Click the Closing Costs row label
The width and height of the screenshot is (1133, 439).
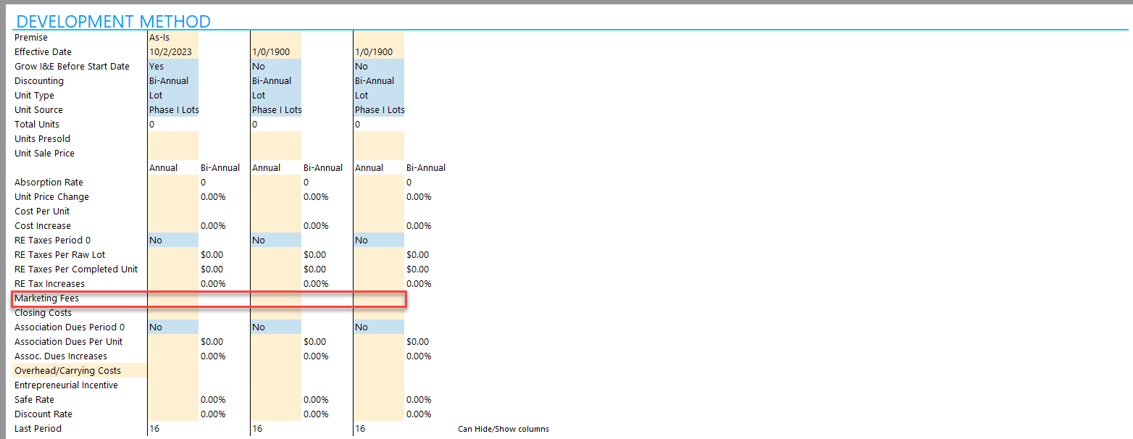point(43,312)
